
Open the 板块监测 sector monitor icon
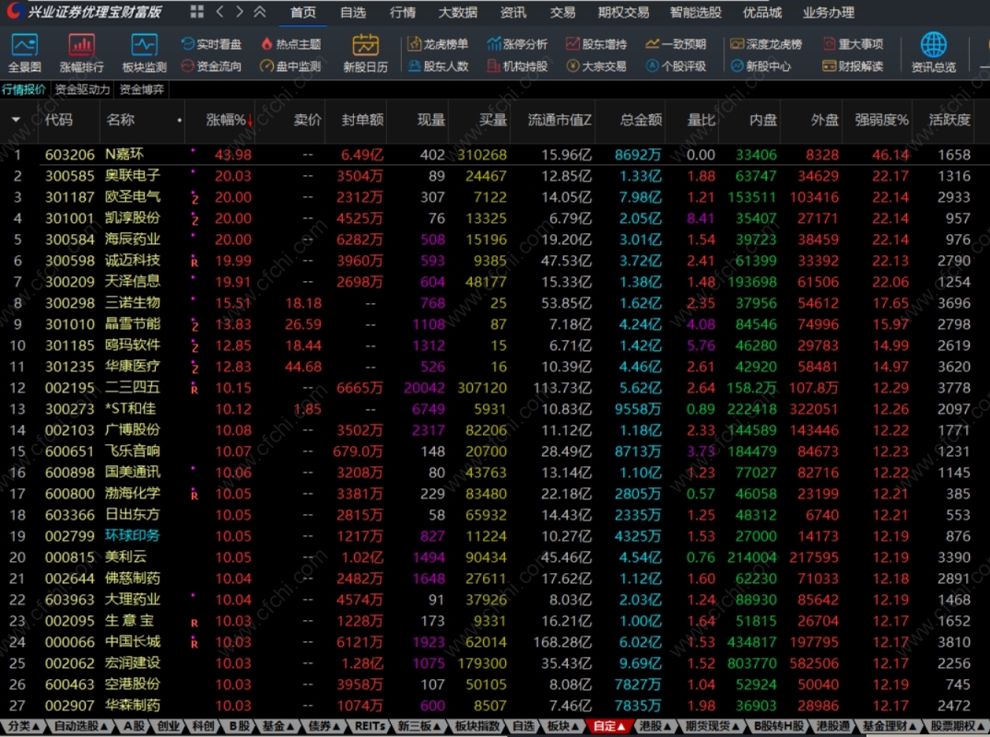[x=144, y=53]
